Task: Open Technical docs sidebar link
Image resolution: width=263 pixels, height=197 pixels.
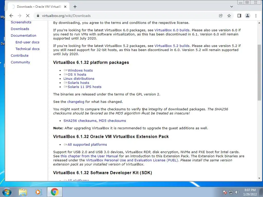Action: [27, 49]
